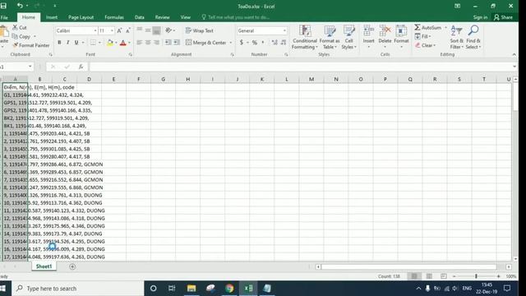Add a new sheet with plus button

[x=72, y=266]
